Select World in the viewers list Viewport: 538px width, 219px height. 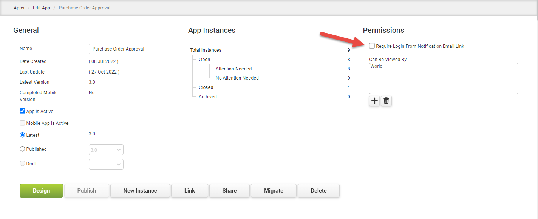tap(376, 66)
